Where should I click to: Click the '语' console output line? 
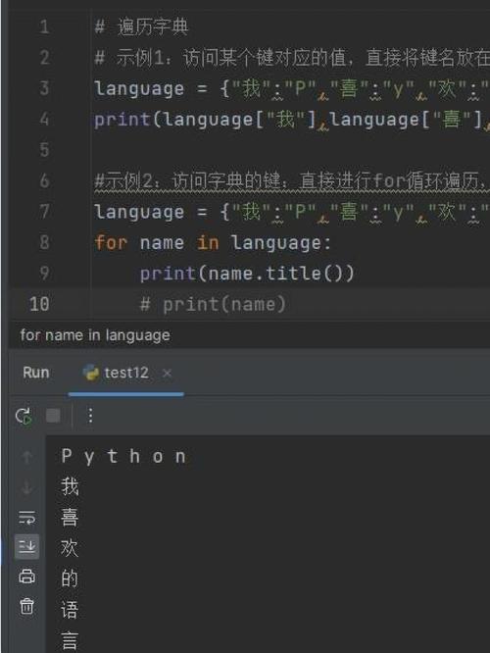[70, 609]
